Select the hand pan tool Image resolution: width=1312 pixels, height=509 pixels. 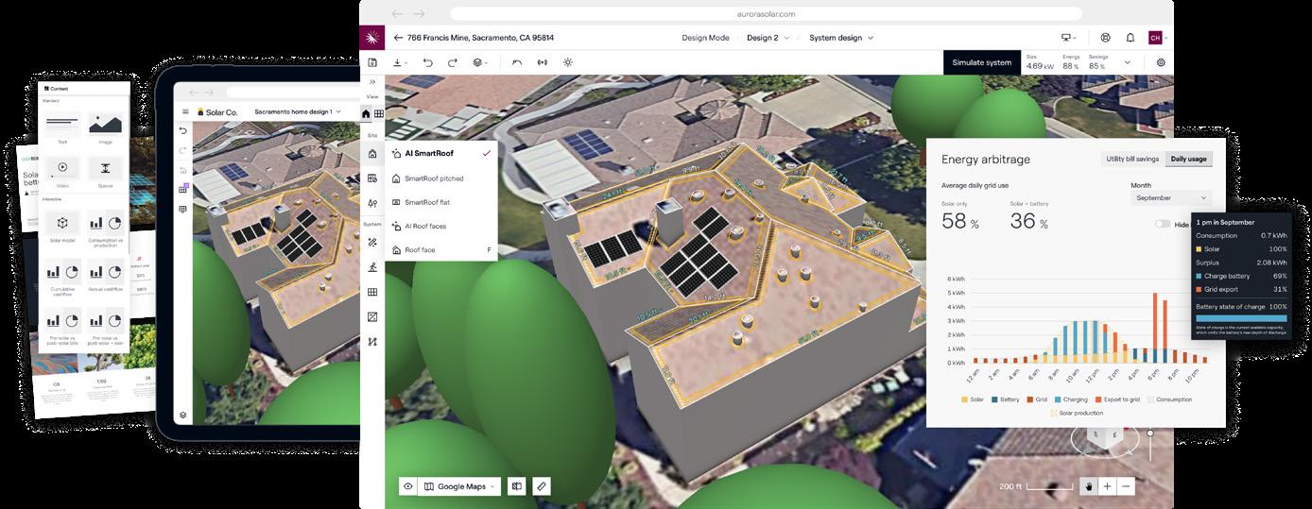(1089, 486)
